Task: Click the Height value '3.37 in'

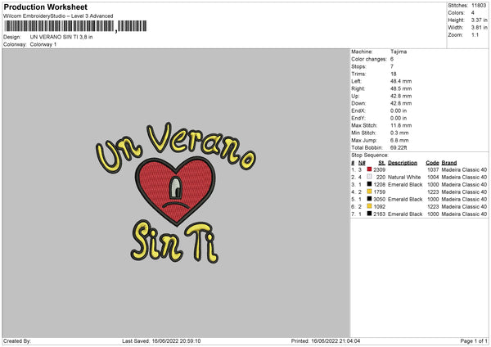Action: tap(479, 20)
